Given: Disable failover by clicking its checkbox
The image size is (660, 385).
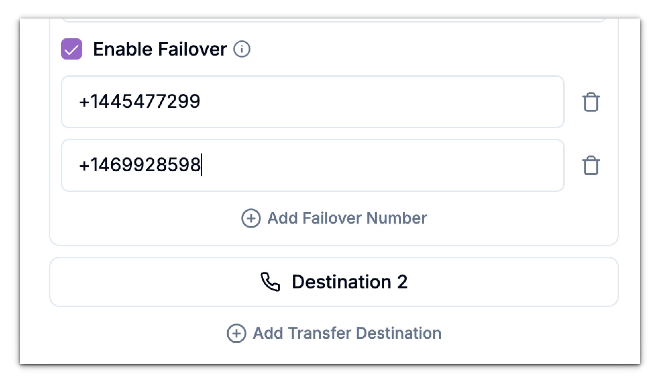Looking at the screenshot, I should [x=72, y=50].
